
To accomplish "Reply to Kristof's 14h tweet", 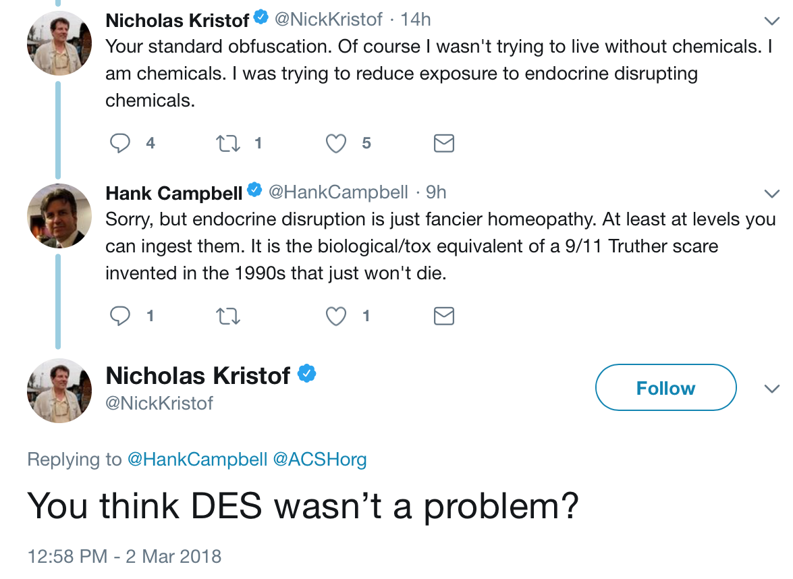I will tap(119, 143).
